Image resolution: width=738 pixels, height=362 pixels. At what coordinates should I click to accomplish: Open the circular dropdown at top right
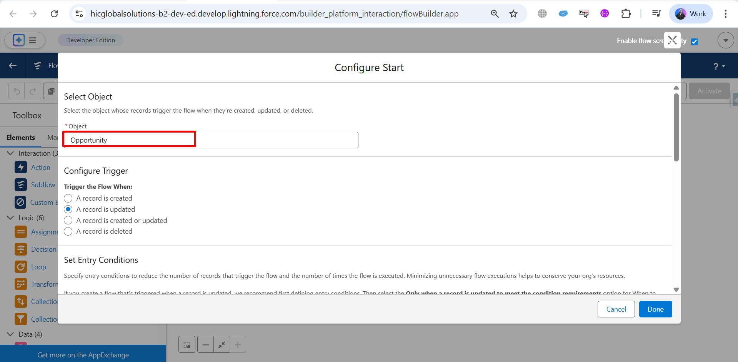pyautogui.click(x=726, y=40)
